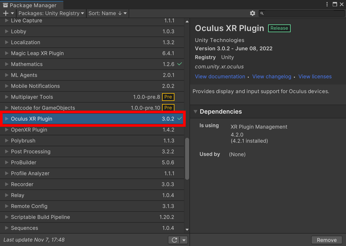Select the Post Processing package
Screen dimensions: 346x246
tap(92, 151)
